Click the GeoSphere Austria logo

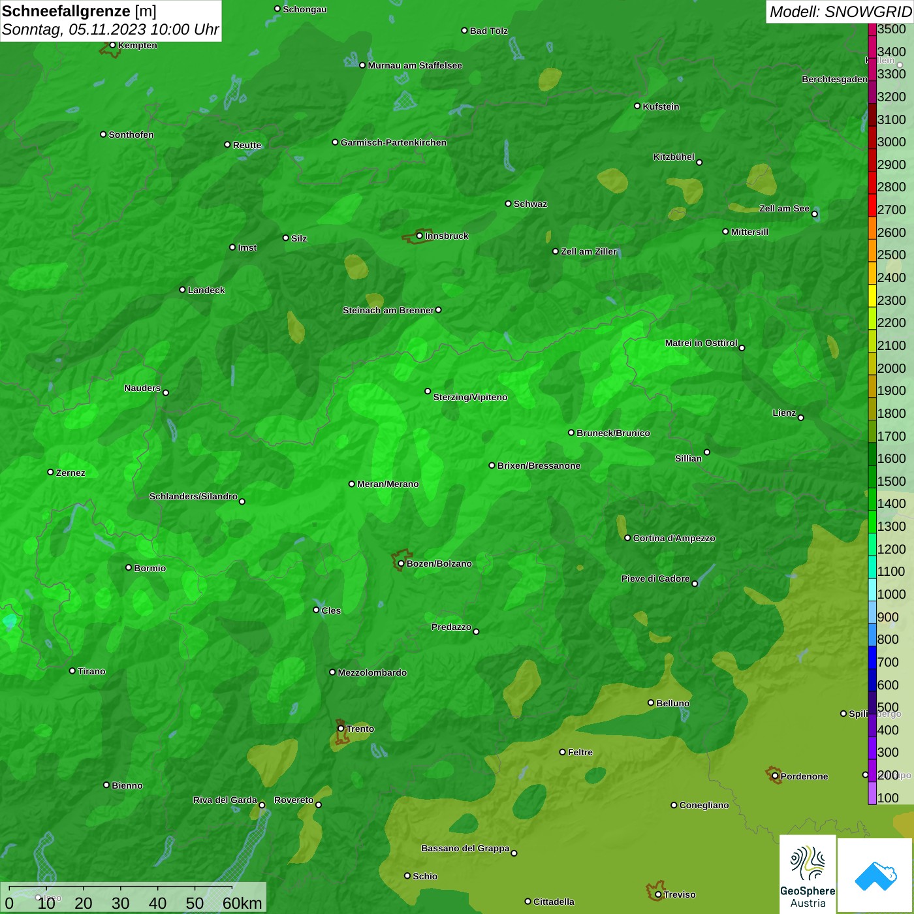(808, 874)
